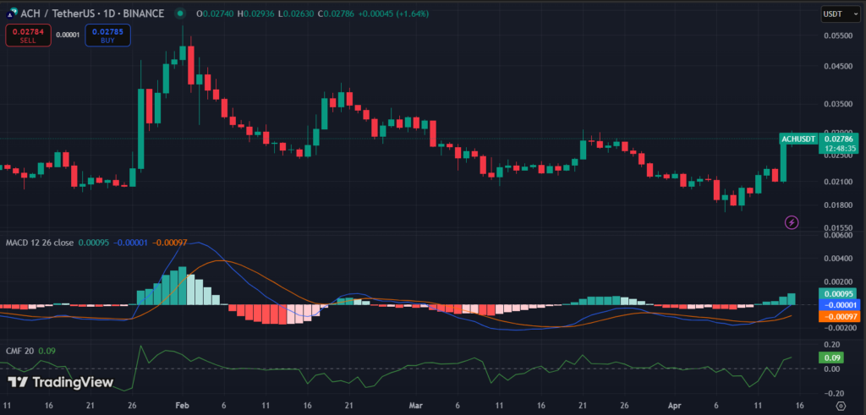
Task: Click the red SELL 0.02784 button
Action: (28, 35)
